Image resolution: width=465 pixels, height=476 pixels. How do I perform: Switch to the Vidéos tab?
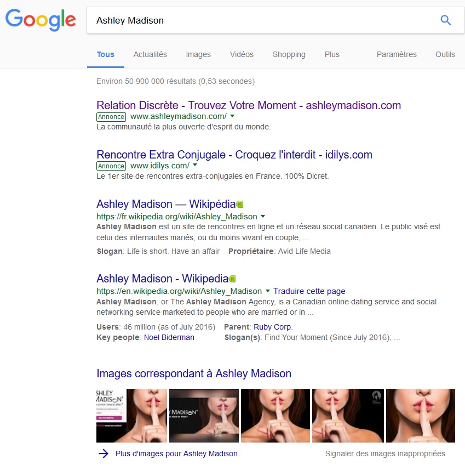click(242, 54)
